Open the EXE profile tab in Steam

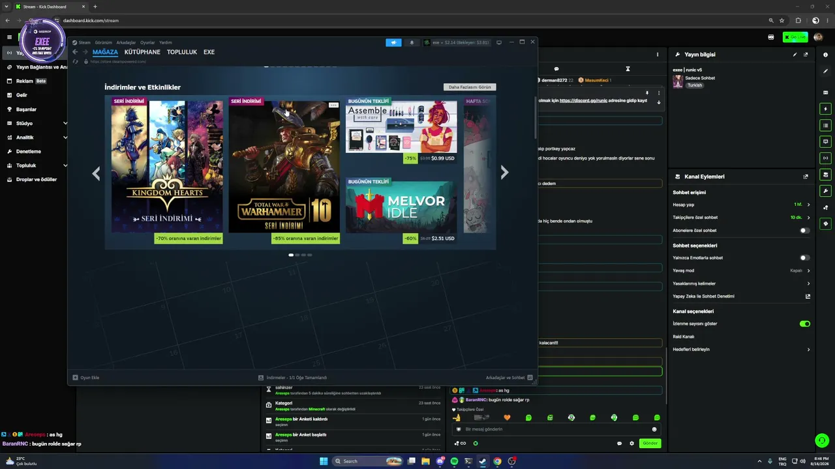point(209,52)
